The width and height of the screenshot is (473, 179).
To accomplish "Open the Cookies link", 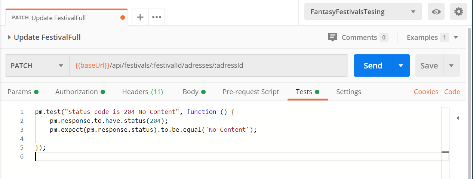I will [426, 92].
